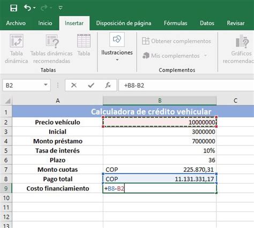
Task: Click the Costo financiamiento label cell
Action: click(x=57, y=188)
